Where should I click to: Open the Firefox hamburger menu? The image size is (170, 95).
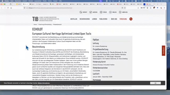pyautogui.click(x=164, y=8)
